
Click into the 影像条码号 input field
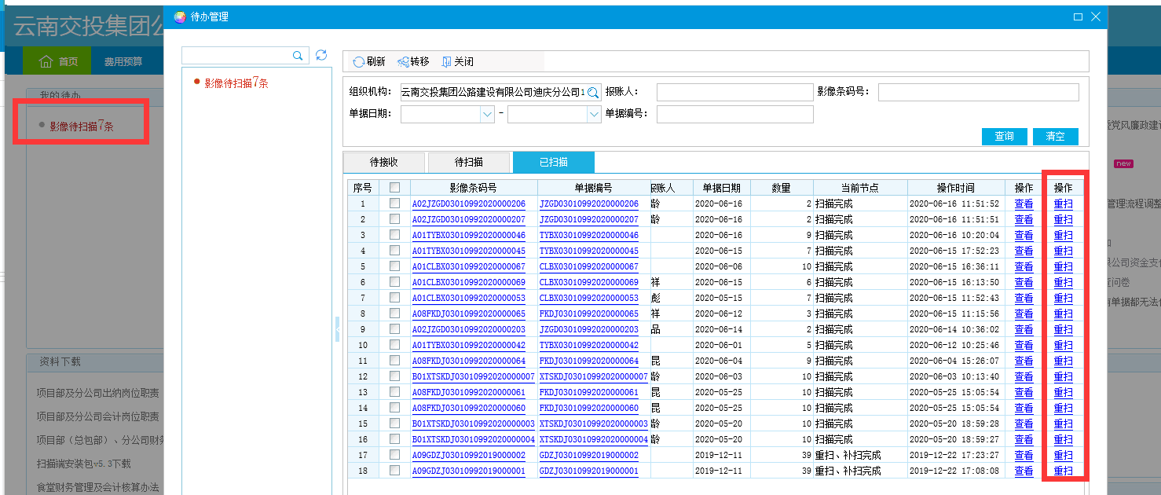[x=978, y=93]
